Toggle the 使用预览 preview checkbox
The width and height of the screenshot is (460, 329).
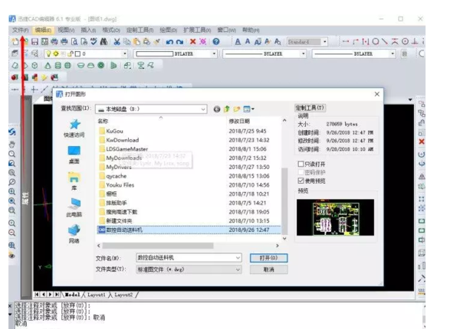tap(301, 181)
